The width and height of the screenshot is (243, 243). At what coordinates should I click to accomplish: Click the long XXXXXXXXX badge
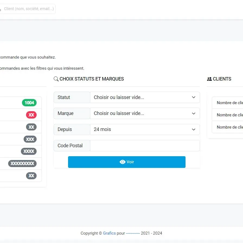click(x=22, y=164)
